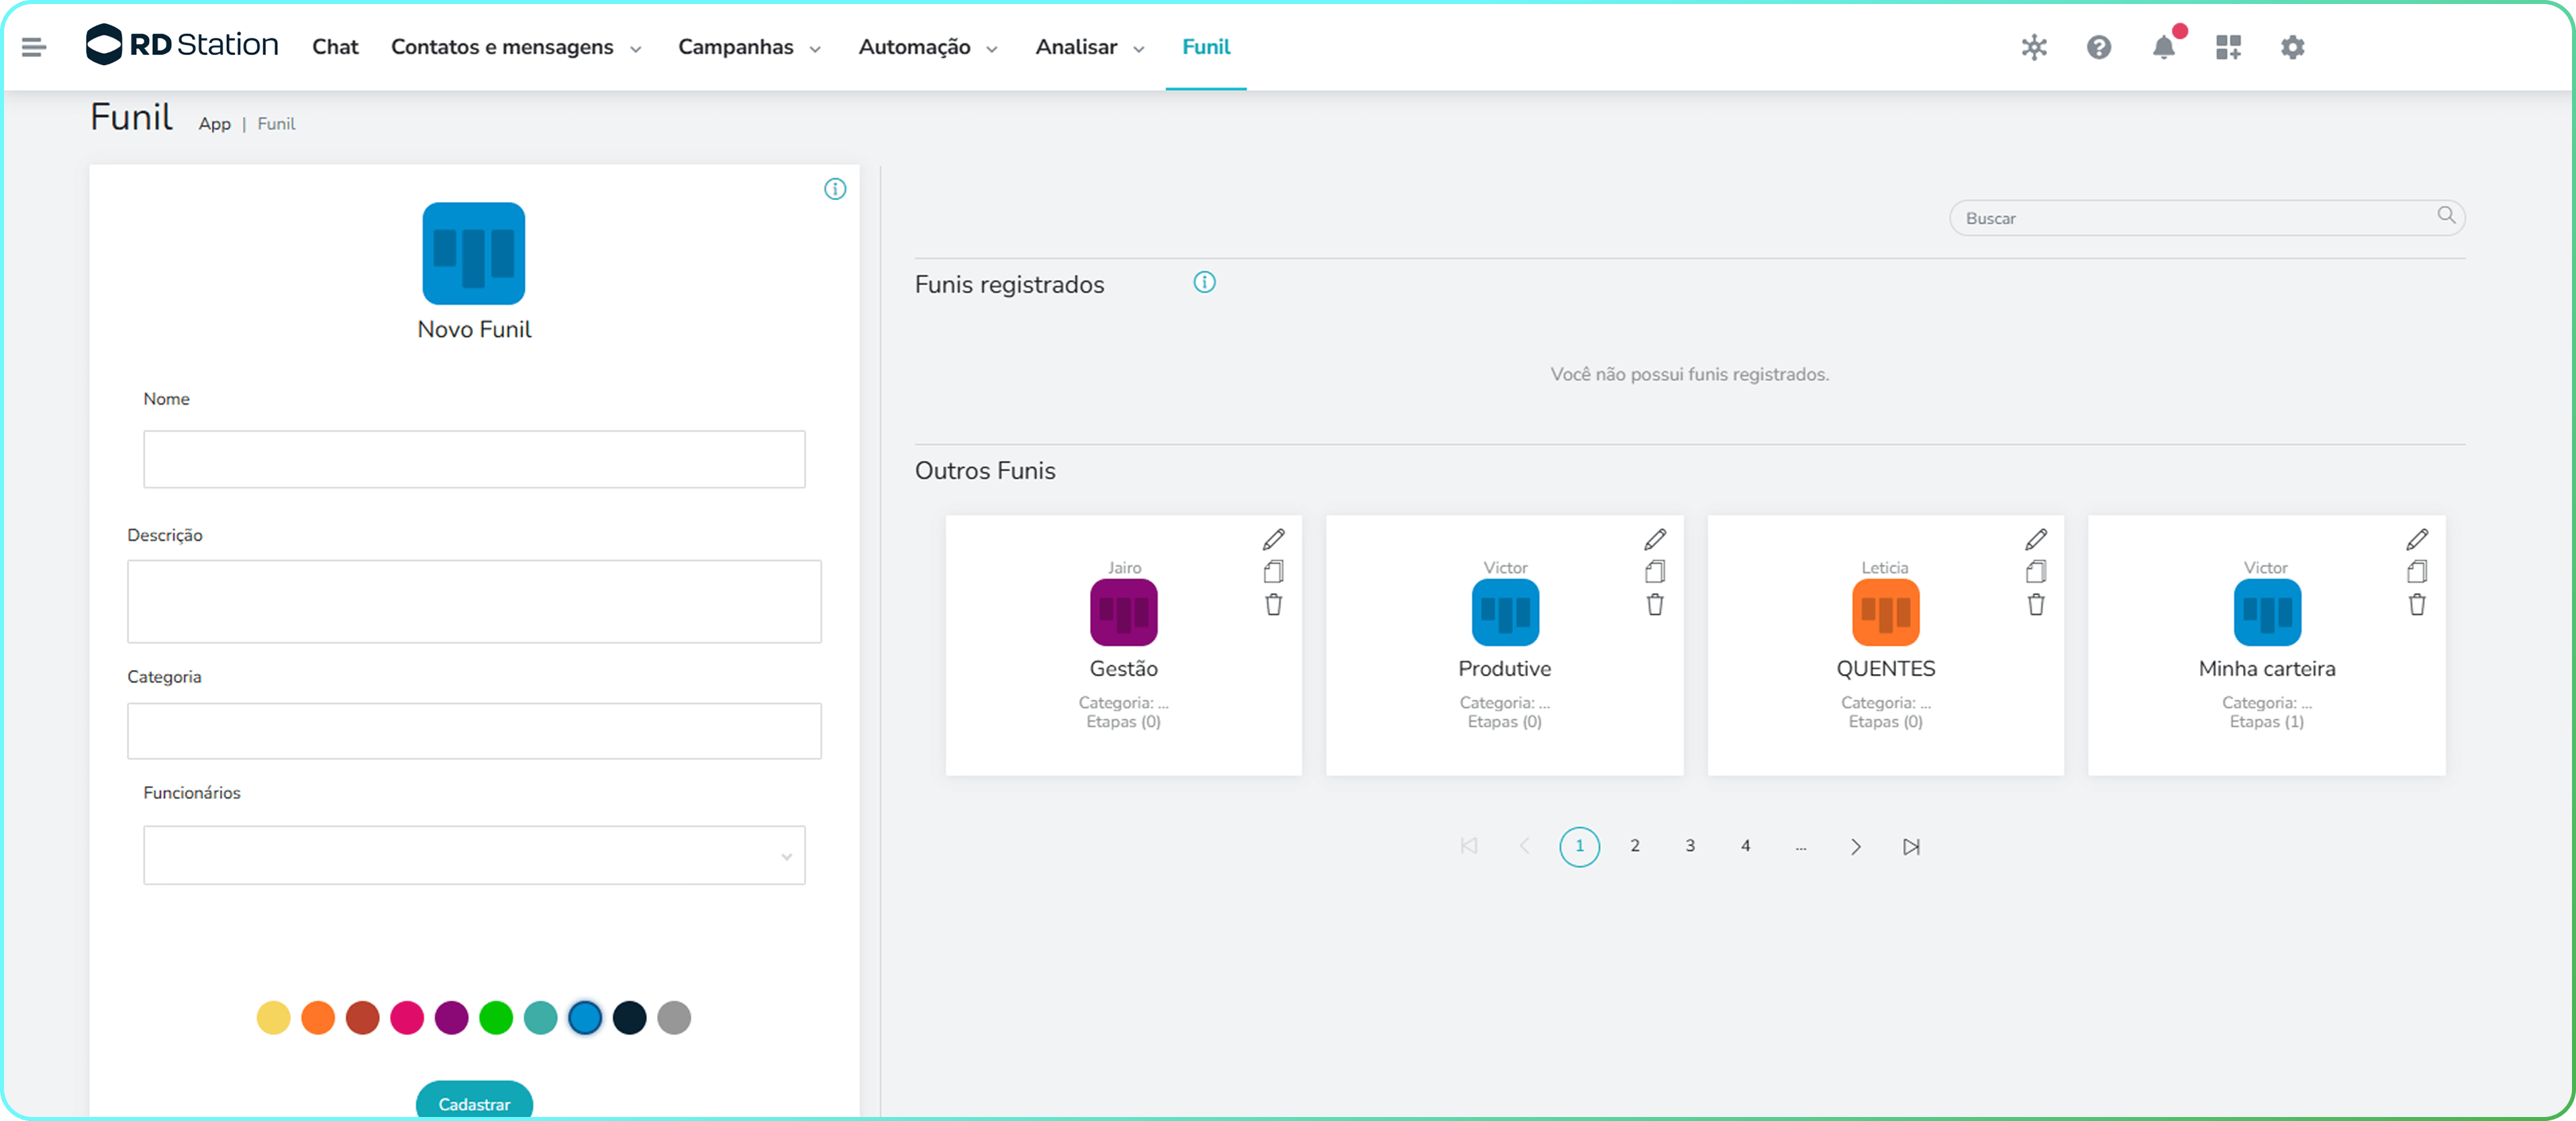Viewport: 2576px width, 1121px height.
Task: Open the integrations hub icon
Action: pyautogui.click(x=2034, y=47)
